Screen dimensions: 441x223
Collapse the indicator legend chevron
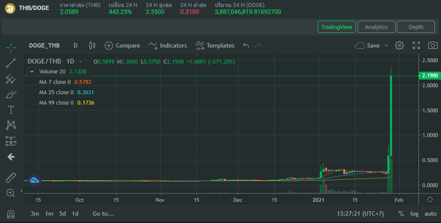coord(32,72)
